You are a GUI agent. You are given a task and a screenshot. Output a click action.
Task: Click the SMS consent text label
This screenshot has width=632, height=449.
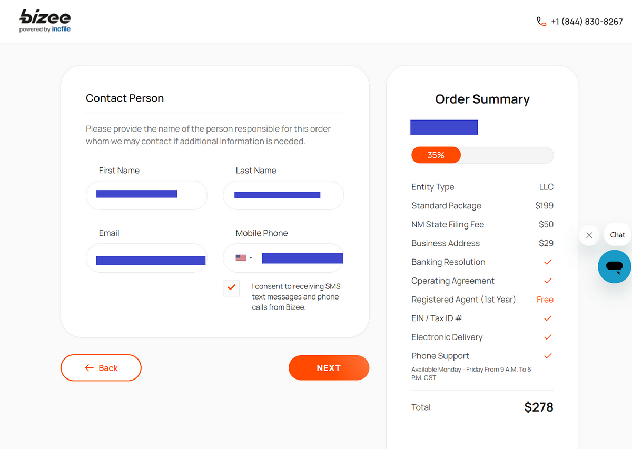click(296, 297)
